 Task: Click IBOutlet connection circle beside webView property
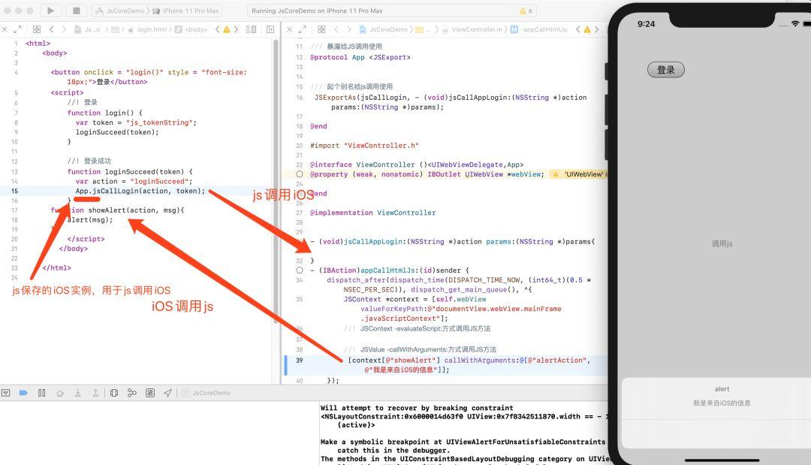(300, 174)
